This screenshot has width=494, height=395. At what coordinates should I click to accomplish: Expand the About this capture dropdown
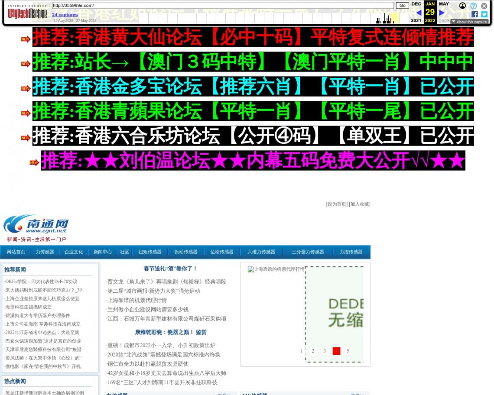(469, 22)
